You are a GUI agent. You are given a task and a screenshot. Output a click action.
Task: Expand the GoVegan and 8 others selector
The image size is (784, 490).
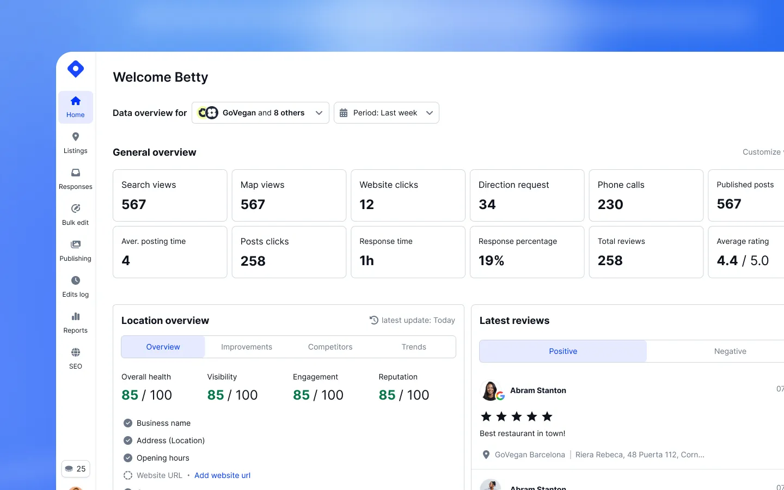(260, 113)
